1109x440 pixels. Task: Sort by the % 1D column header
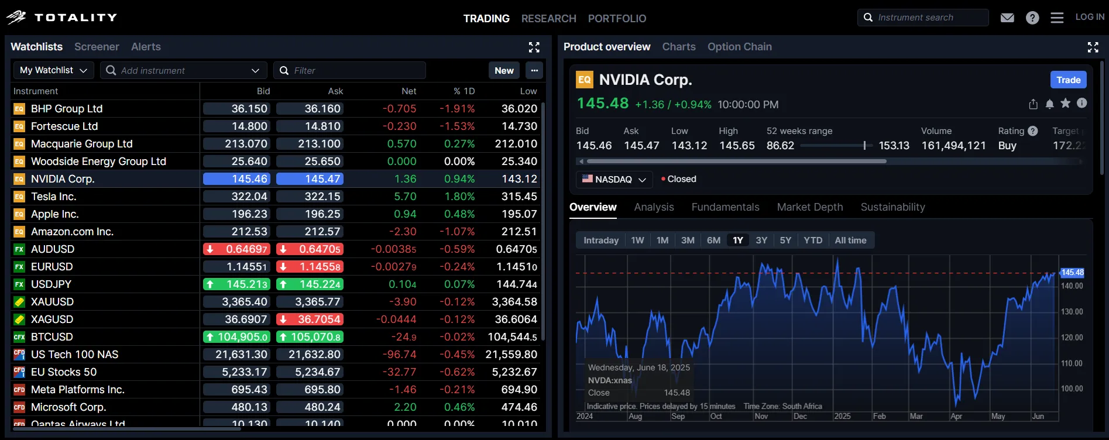point(464,91)
